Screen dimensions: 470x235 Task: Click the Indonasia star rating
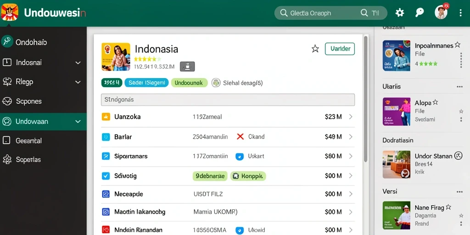point(147,59)
